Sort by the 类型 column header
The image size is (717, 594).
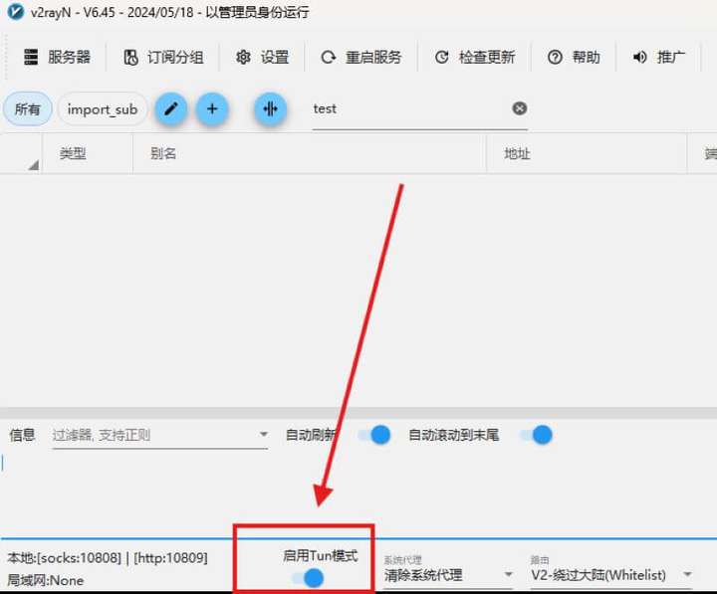88,153
